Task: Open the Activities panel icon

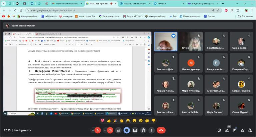Action: click(242, 130)
